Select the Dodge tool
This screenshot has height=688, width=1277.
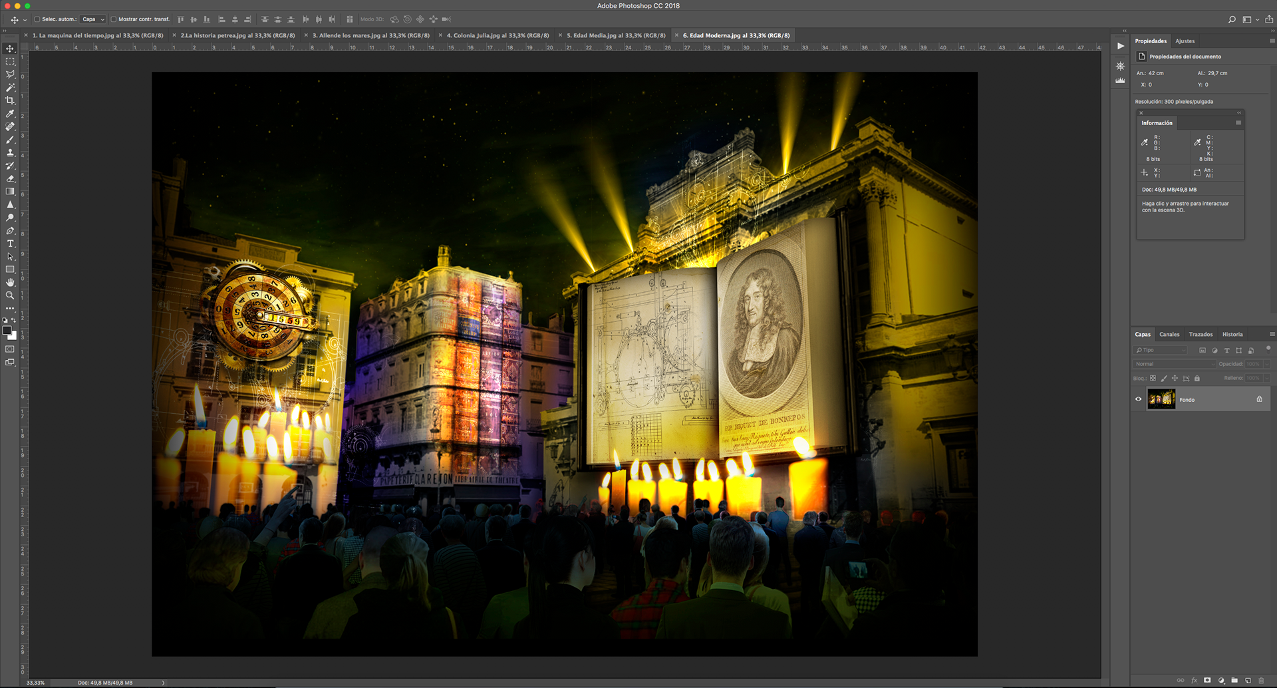point(10,218)
